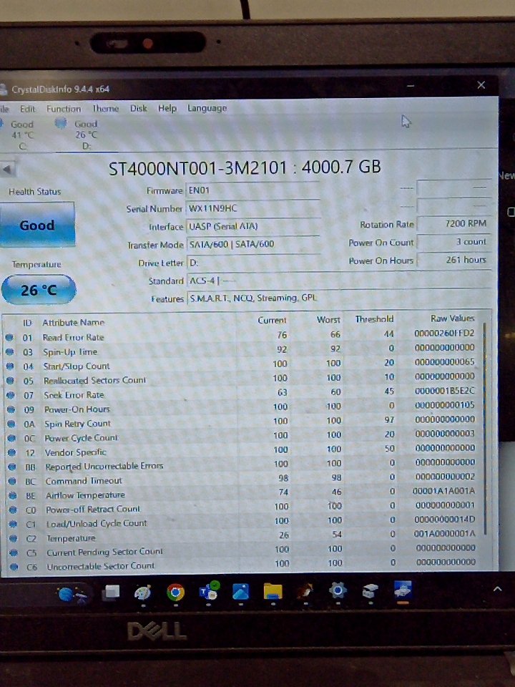Select the Reported Uncorrectable Errors row

[244, 464]
